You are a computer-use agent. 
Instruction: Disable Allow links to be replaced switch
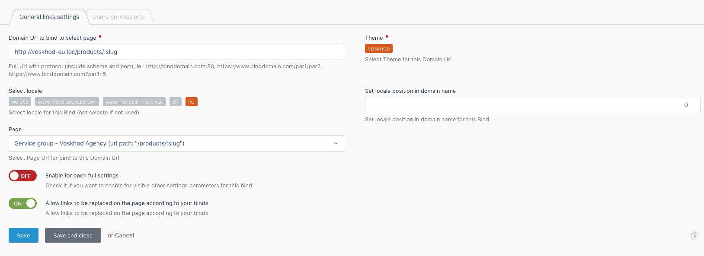click(22, 203)
